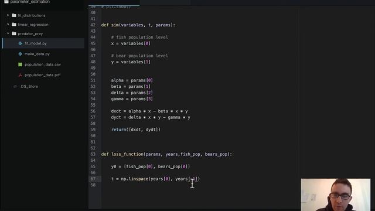
Task: Click 'beta = params[1]' line
Action: pyautogui.click(x=131, y=86)
